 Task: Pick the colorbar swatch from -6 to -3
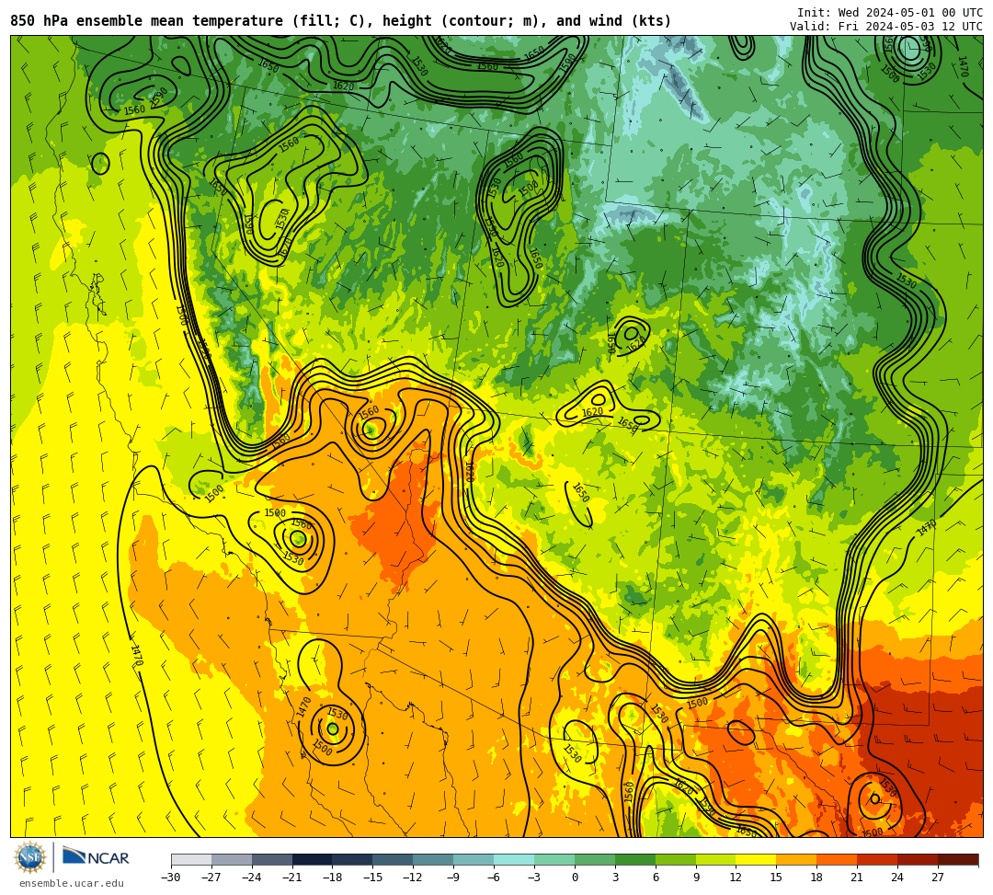coord(514,859)
